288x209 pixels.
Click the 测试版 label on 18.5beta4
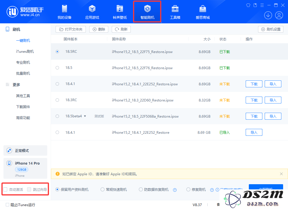[99, 116]
